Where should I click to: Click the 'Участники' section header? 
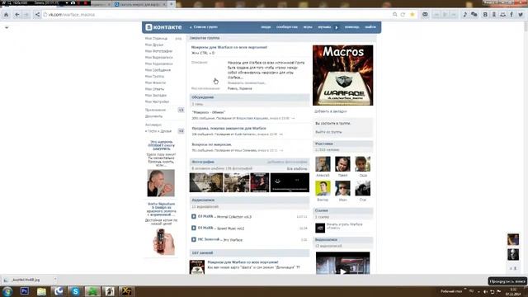point(343,144)
